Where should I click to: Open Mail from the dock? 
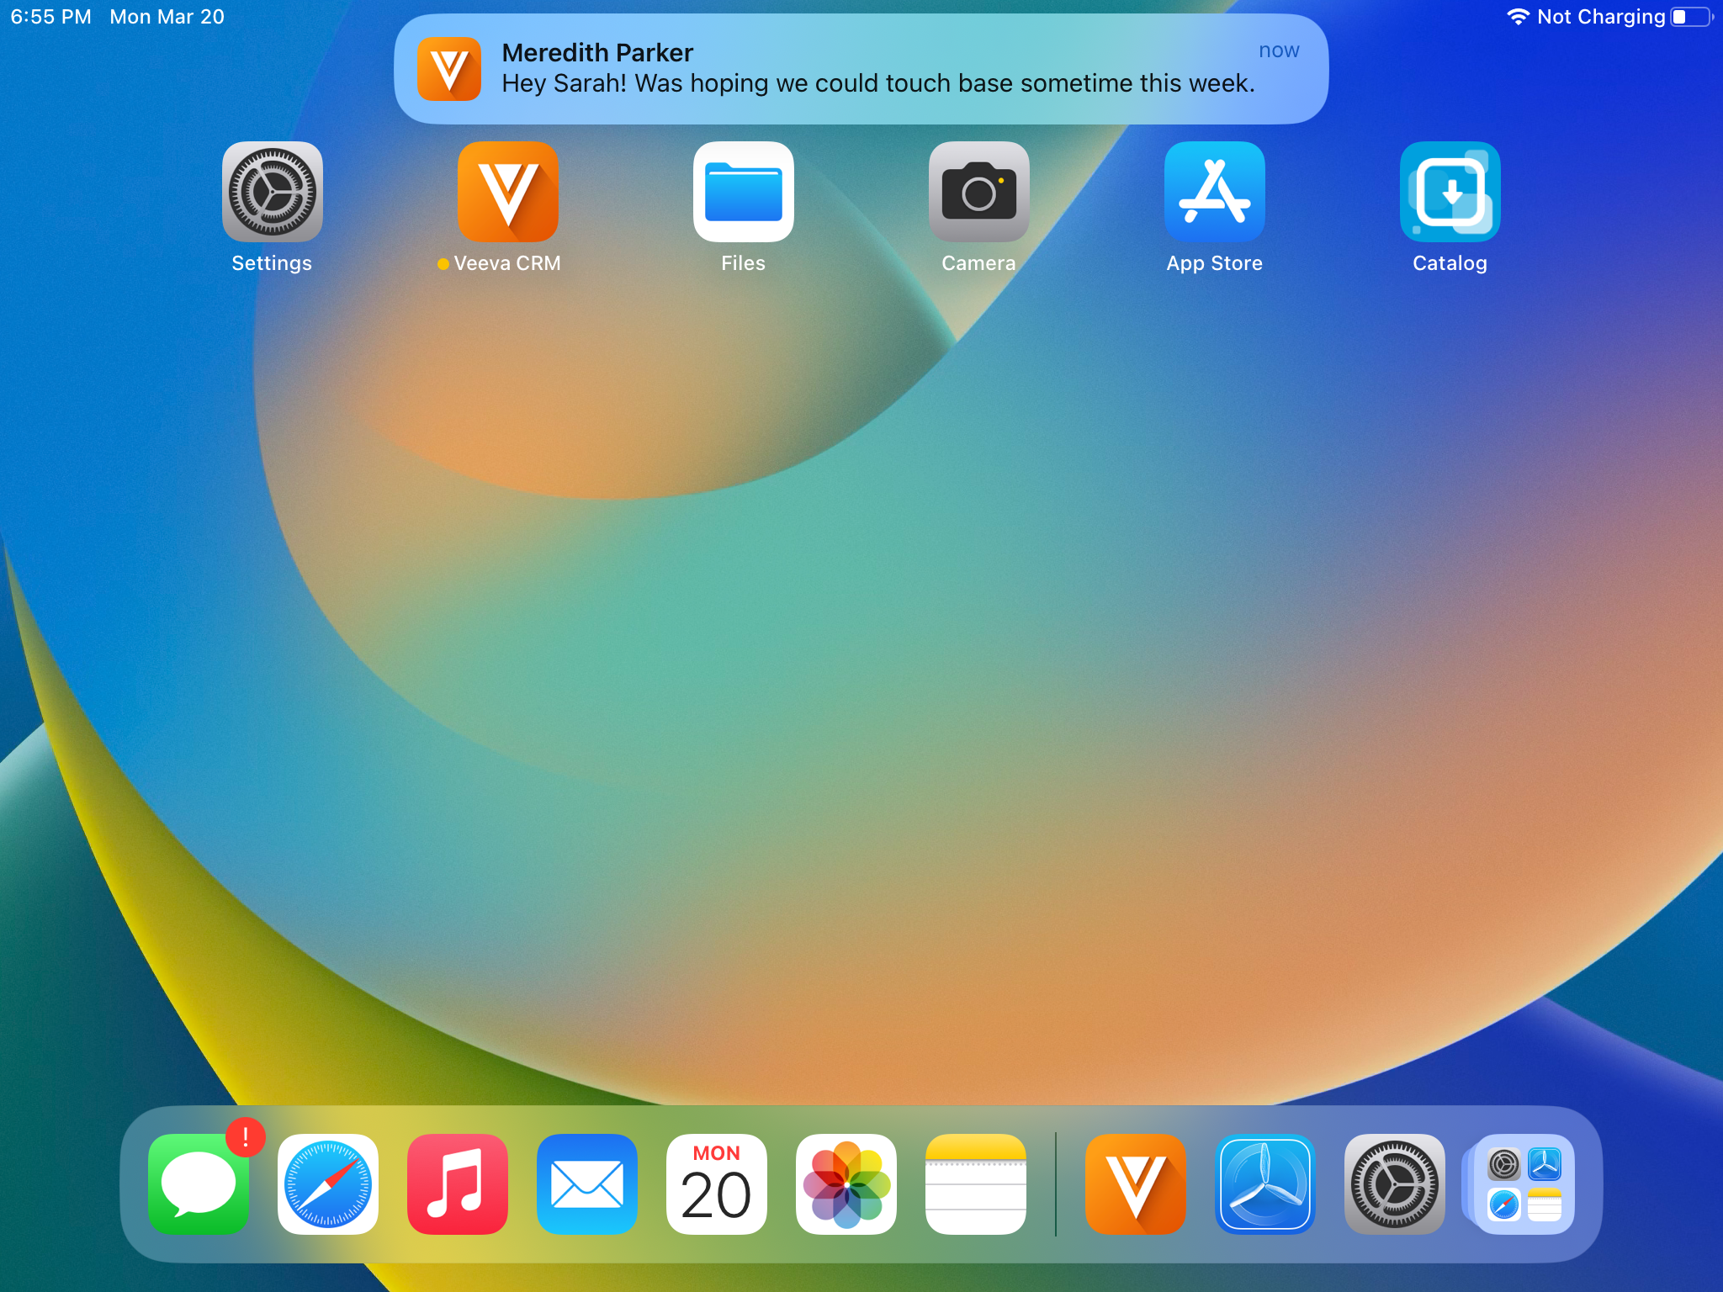point(587,1184)
